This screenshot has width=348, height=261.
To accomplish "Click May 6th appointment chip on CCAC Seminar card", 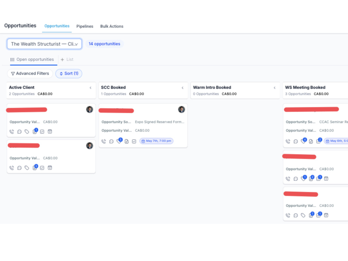I will [336, 141].
